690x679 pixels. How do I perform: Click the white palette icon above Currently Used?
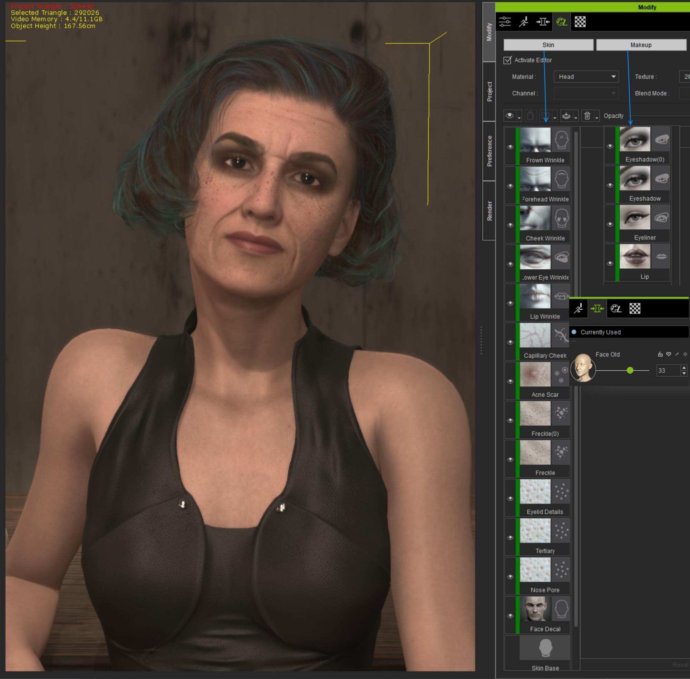tap(616, 309)
